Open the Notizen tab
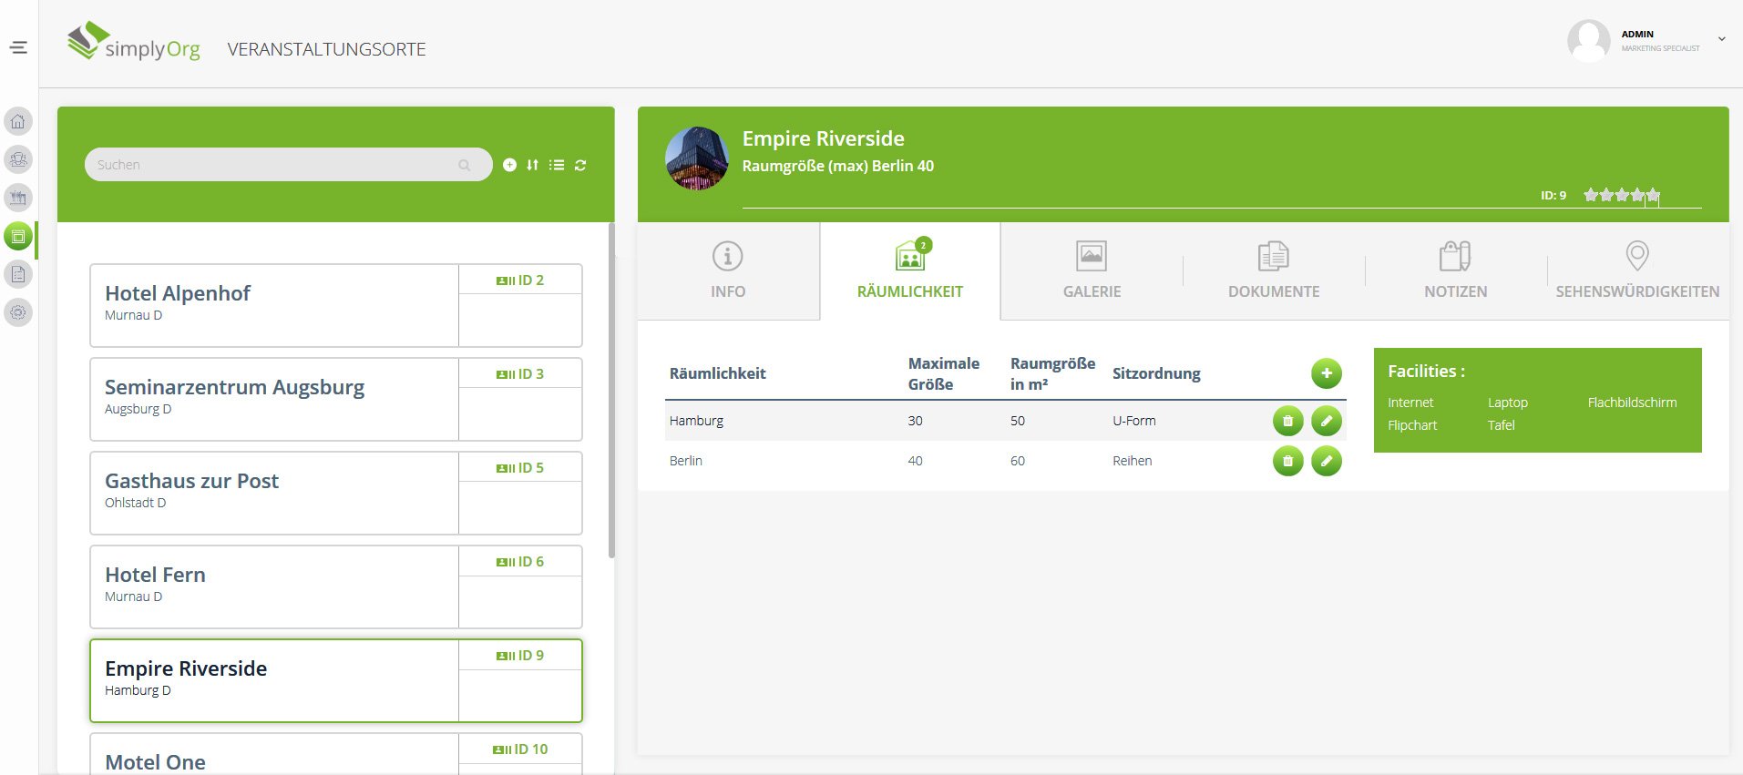Image resolution: width=1743 pixels, height=775 pixels. click(1456, 270)
